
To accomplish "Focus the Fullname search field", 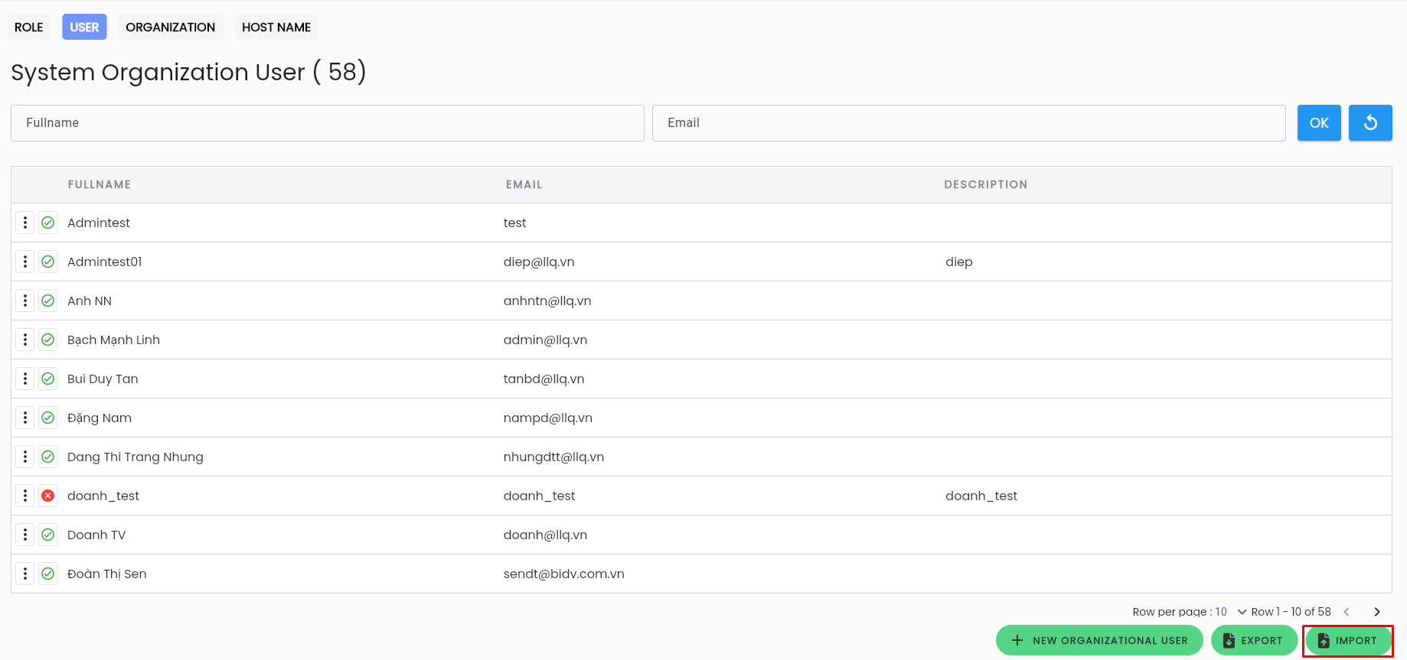I will click(328, 123).
